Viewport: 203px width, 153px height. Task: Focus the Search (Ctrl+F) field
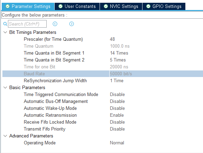(27, 24)
